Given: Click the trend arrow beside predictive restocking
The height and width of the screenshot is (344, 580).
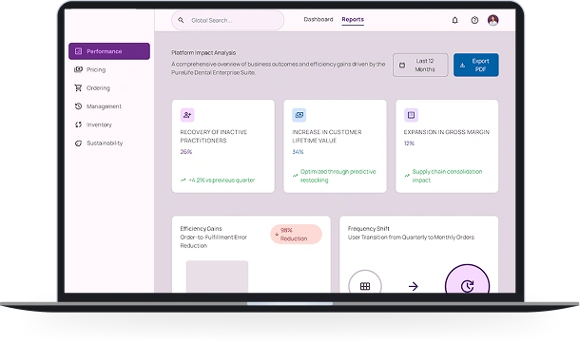Looking at the screenshot, I should click(x=295, y=176).
